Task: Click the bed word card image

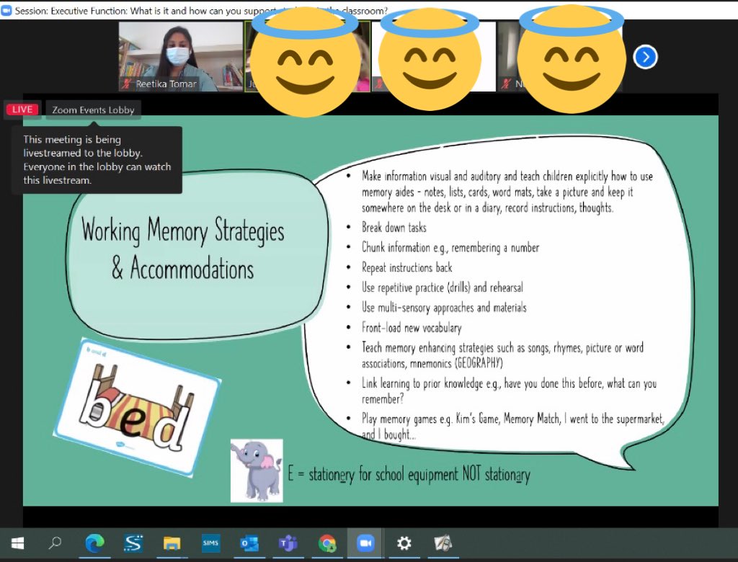Action: [x=137, y=408]
